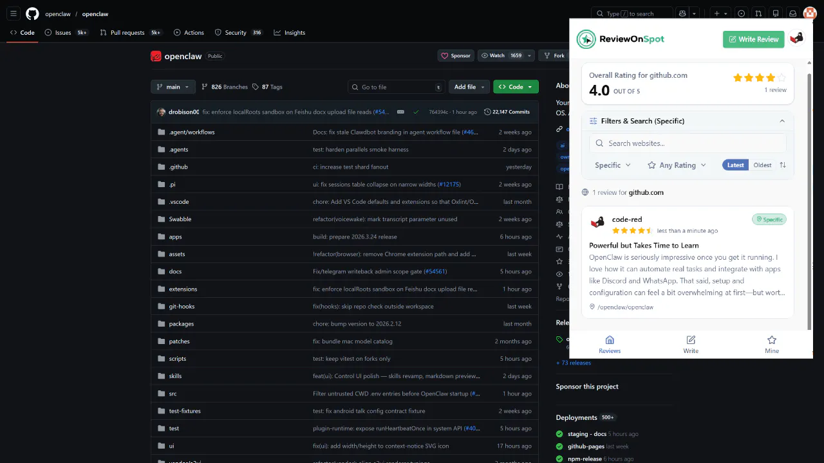Open the Actions repository tab
Image resolution: width=824 pixels, height=463 pixels.
189,33
